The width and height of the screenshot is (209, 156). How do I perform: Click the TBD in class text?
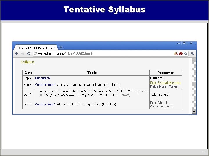click(x=159, y=94)
